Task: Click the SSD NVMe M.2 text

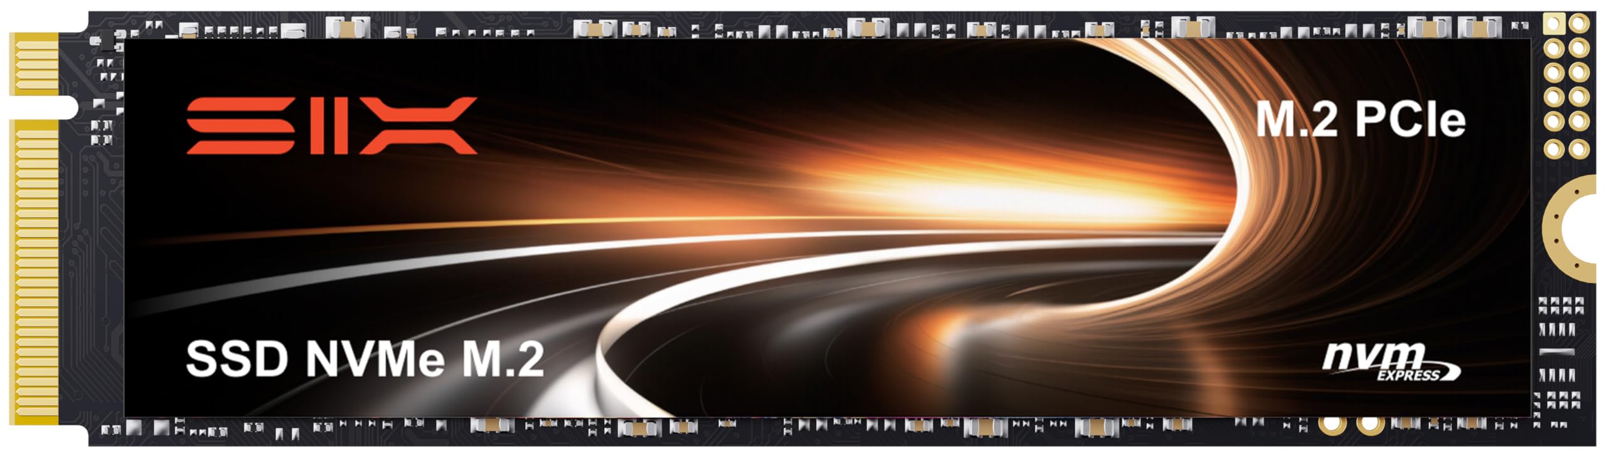Action: click(x=364, y=360)
